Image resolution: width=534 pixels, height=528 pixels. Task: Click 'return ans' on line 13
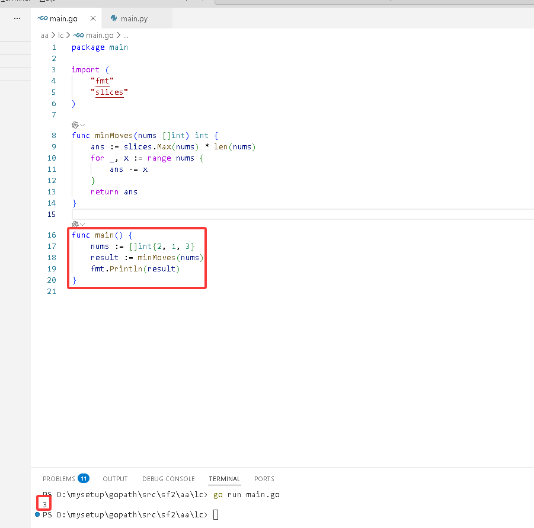coord(114,191)
